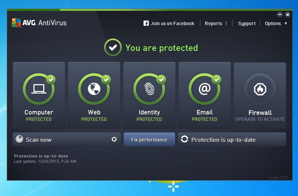Click PROTECTED status under Web
This screenshot has height=196, width=298.
tap(94, 119)
